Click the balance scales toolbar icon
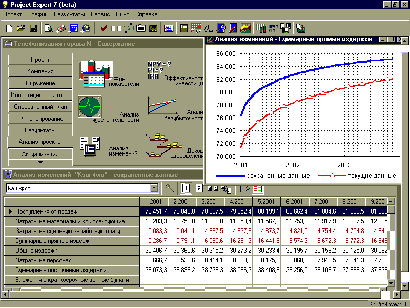The height and width of the screenshot is (308, 410). (x=209, y=29)
